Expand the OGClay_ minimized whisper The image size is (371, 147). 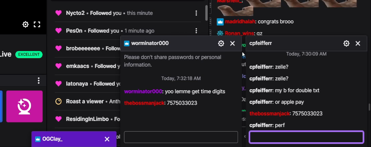click(53, 139)
